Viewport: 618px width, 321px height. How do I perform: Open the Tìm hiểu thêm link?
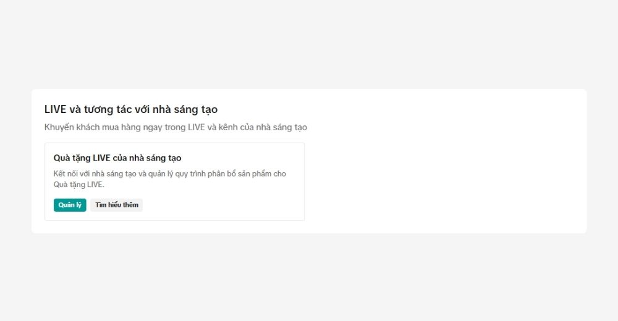click(117, 205)
